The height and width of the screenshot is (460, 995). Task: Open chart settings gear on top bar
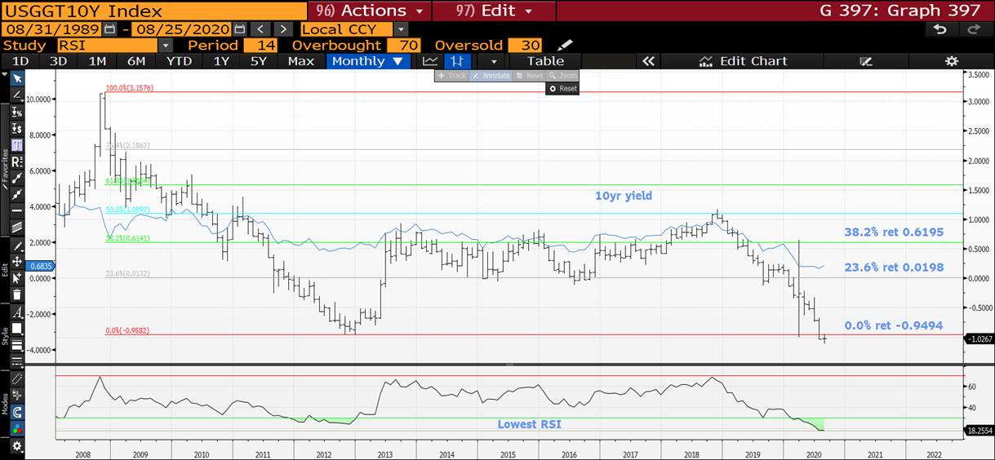(952, 61)
